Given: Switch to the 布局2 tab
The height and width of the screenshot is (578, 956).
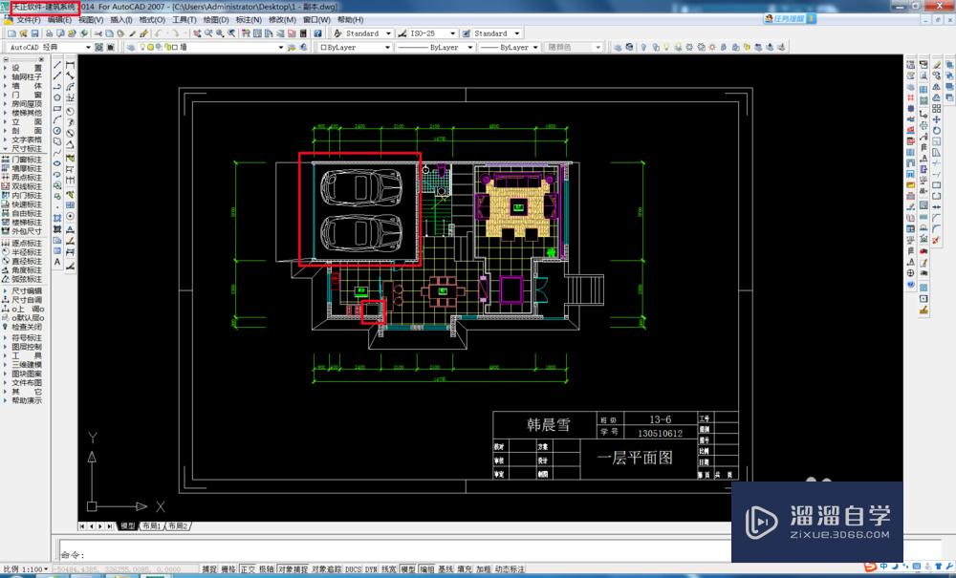Looking at the screenshot, I should (x=178, y=525).
